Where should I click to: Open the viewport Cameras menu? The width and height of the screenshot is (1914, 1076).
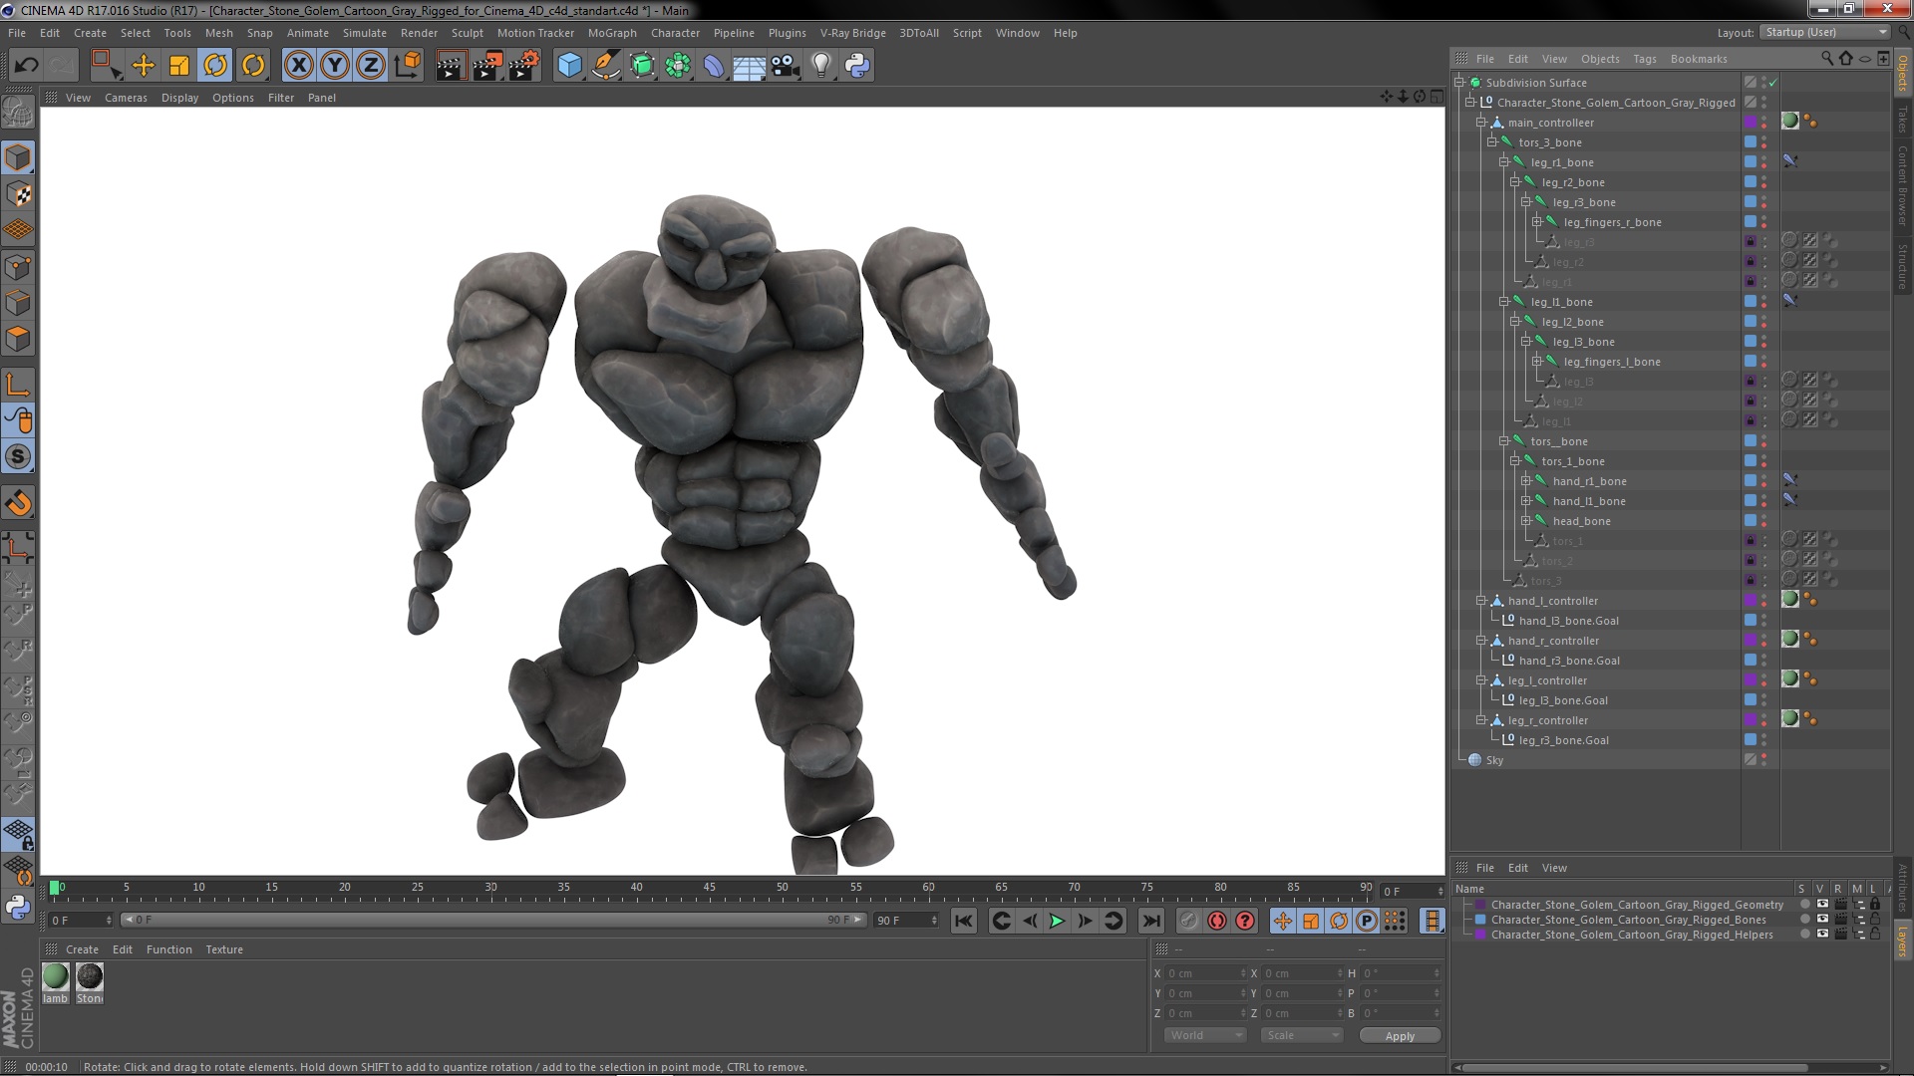click(x=126, y=98)
